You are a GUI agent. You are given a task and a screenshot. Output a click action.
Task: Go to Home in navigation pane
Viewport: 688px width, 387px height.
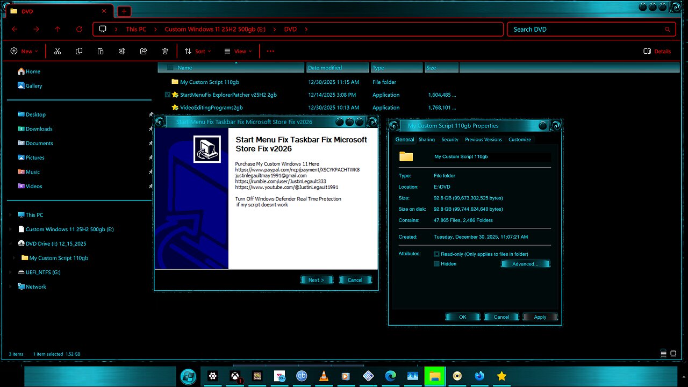point(29,71)
